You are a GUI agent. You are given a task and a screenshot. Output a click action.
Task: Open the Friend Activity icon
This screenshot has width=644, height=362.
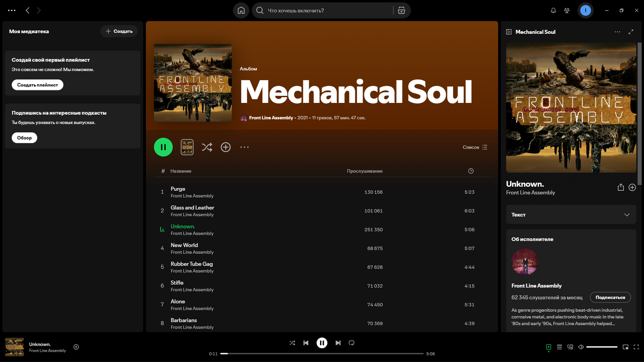pos(567,11)
